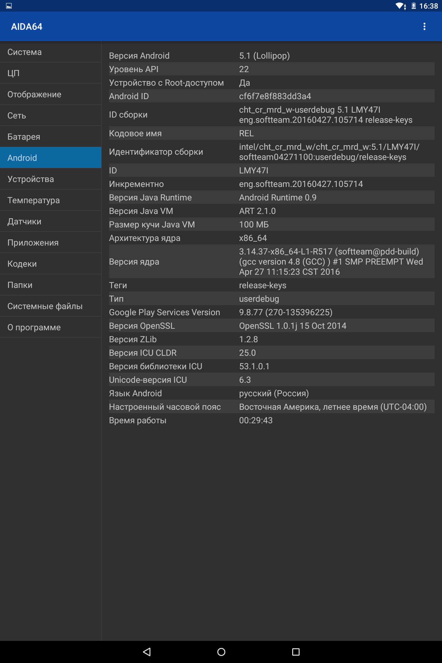Select the heap size value 100 МБ

[254, 224]
